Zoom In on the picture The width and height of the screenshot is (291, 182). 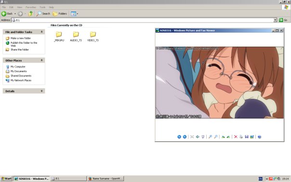tap(210, 137)
